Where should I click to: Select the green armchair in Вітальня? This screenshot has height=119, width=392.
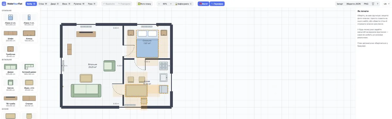click(x=109, y=66)
